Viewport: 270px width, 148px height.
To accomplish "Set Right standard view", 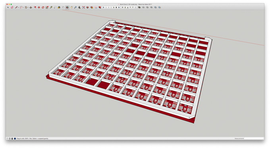I will (130, 8).
